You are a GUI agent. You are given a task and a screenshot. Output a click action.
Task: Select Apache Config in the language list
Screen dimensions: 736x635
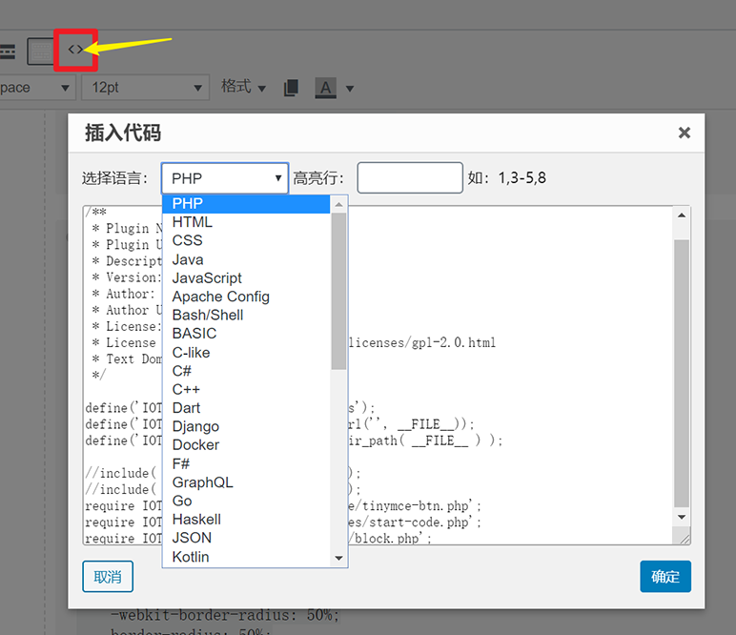tap(246, 297)
